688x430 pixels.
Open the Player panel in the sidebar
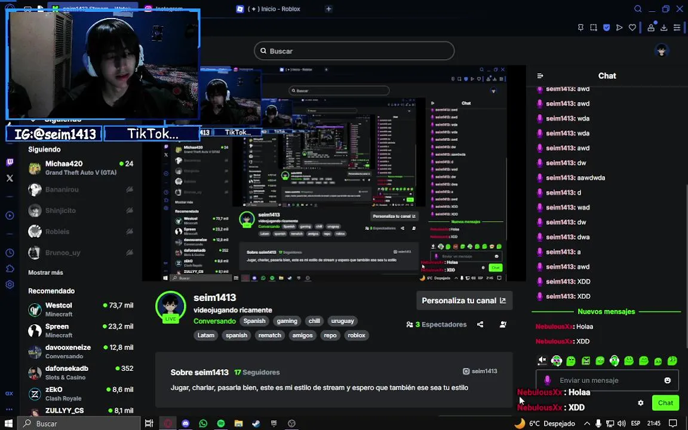tap(10, 216)
